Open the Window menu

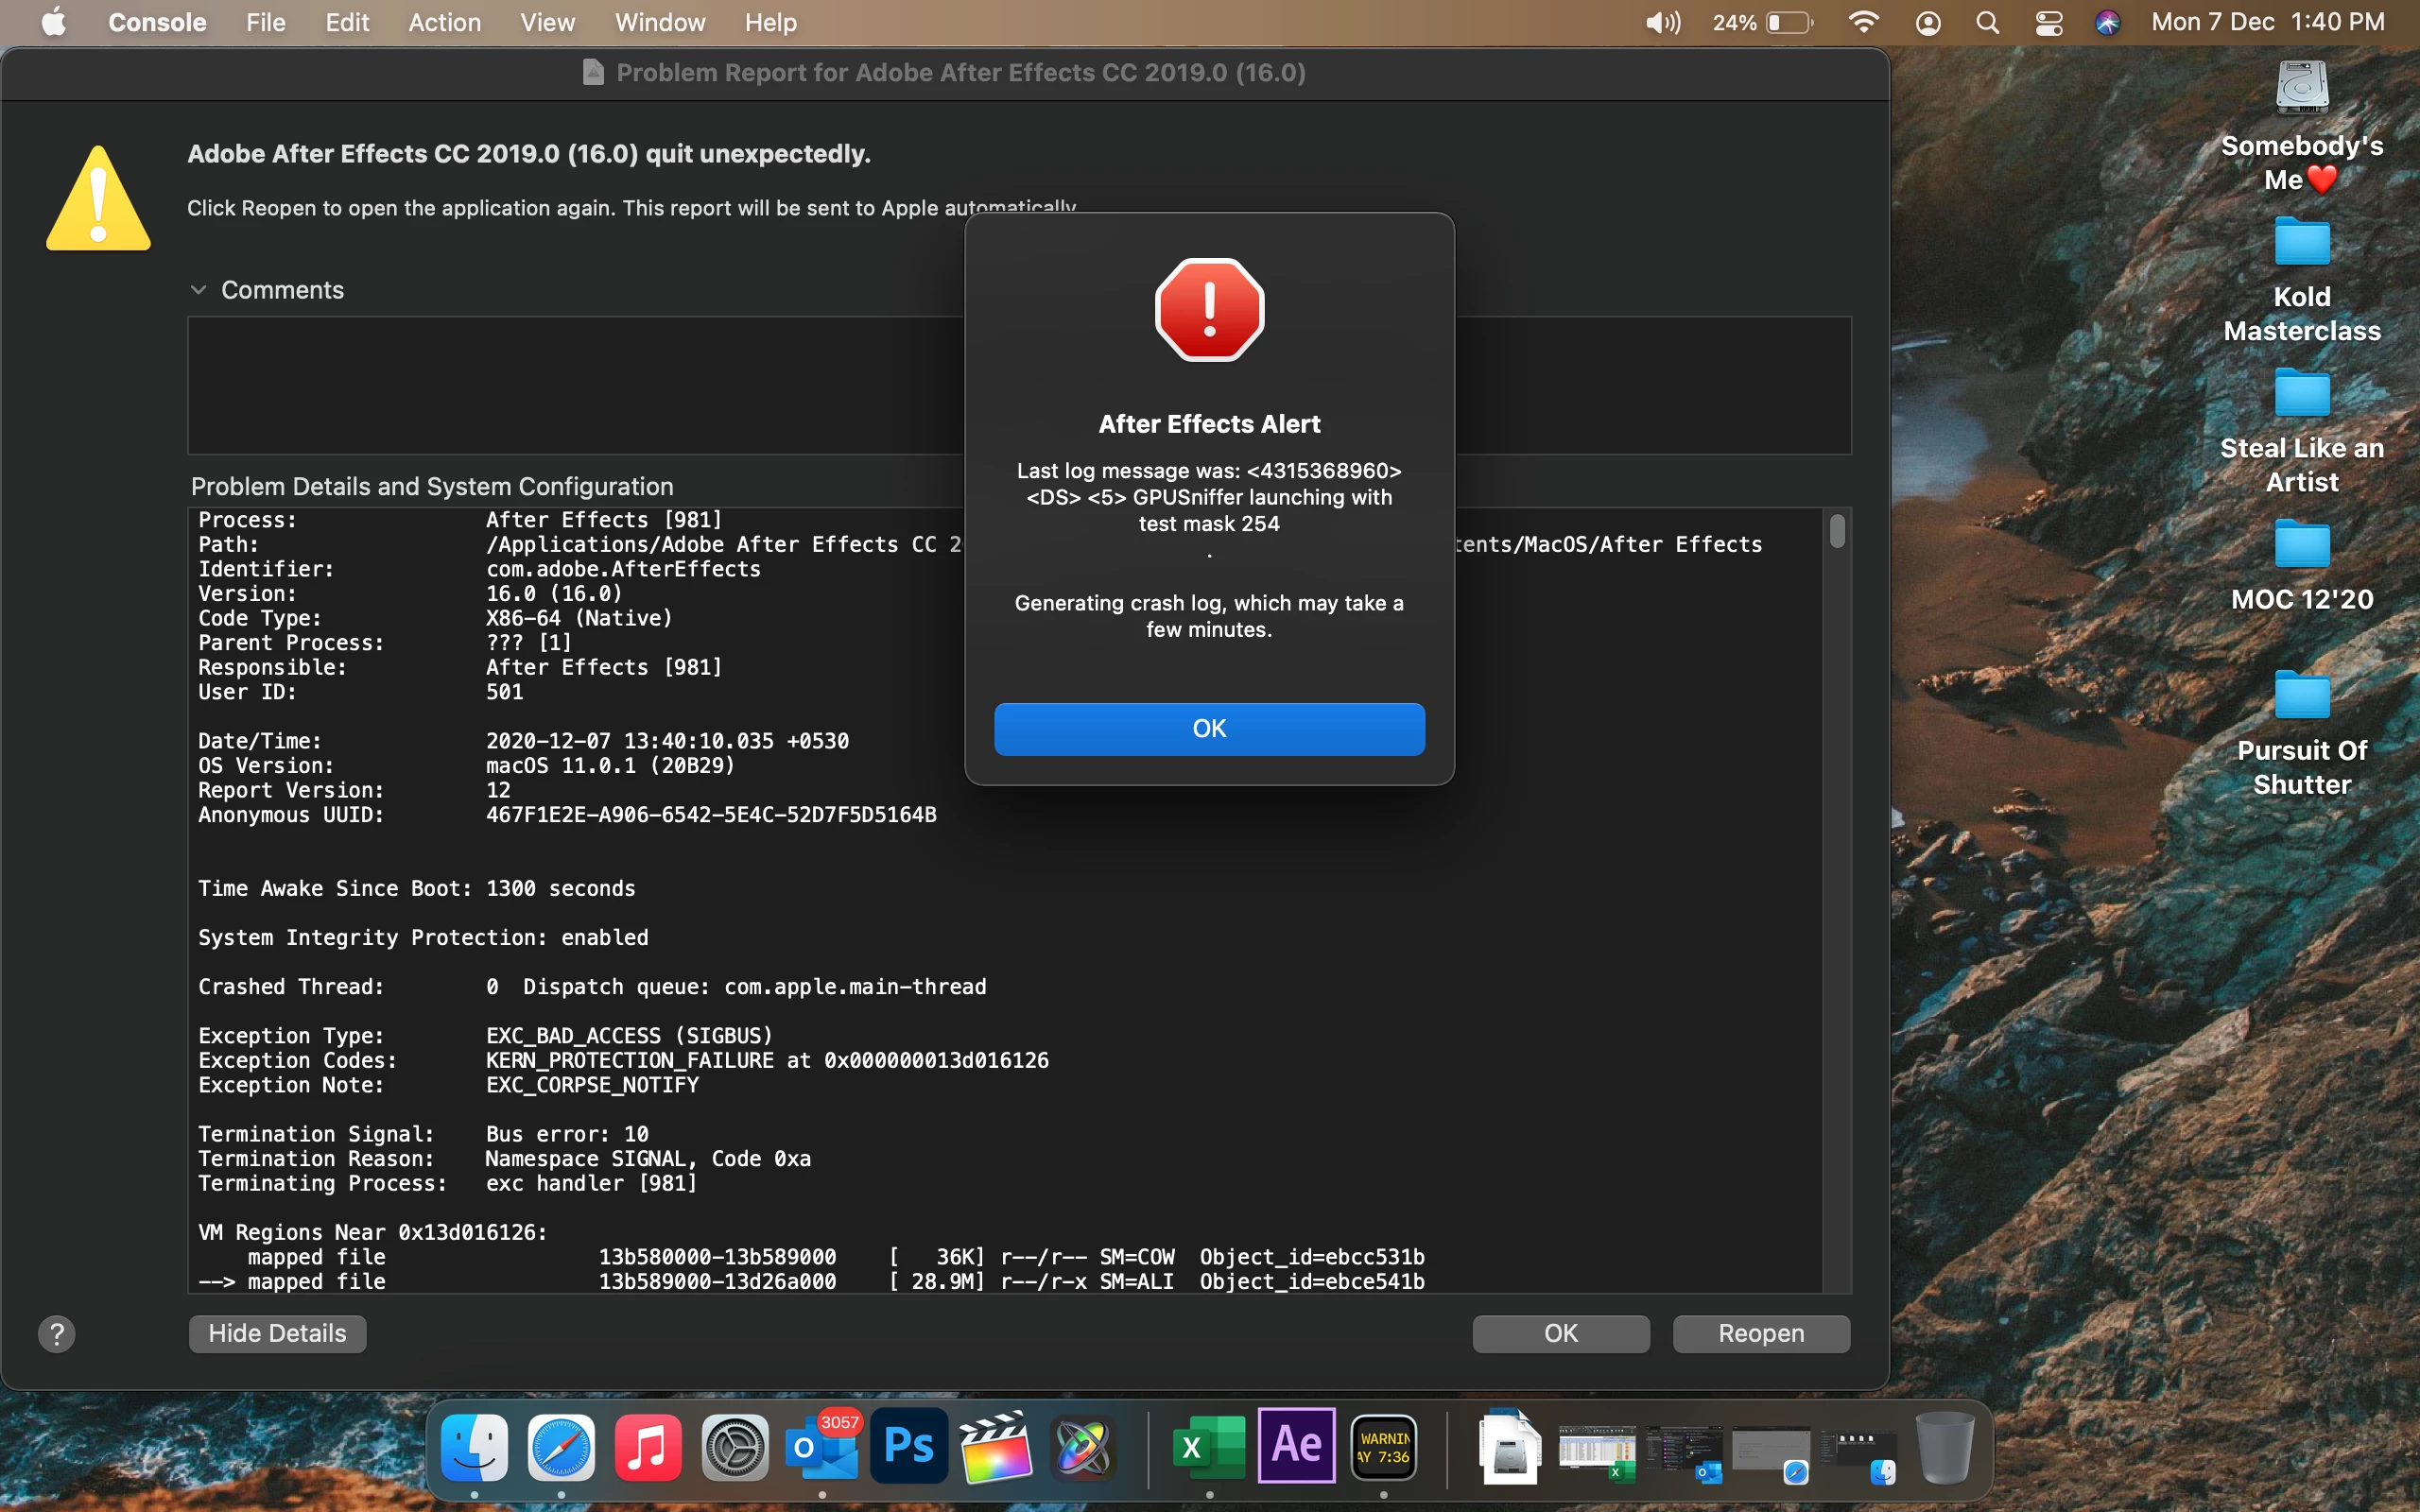point(659,22)
